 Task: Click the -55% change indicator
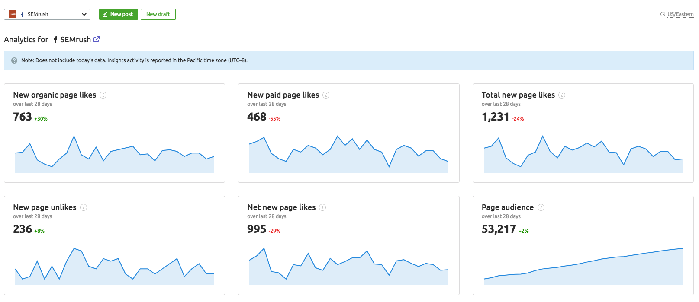click(x=274, y=119)
